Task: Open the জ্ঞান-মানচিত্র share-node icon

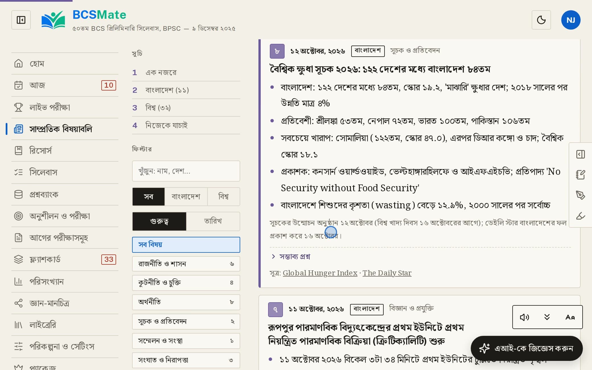Action: [18, 303]
